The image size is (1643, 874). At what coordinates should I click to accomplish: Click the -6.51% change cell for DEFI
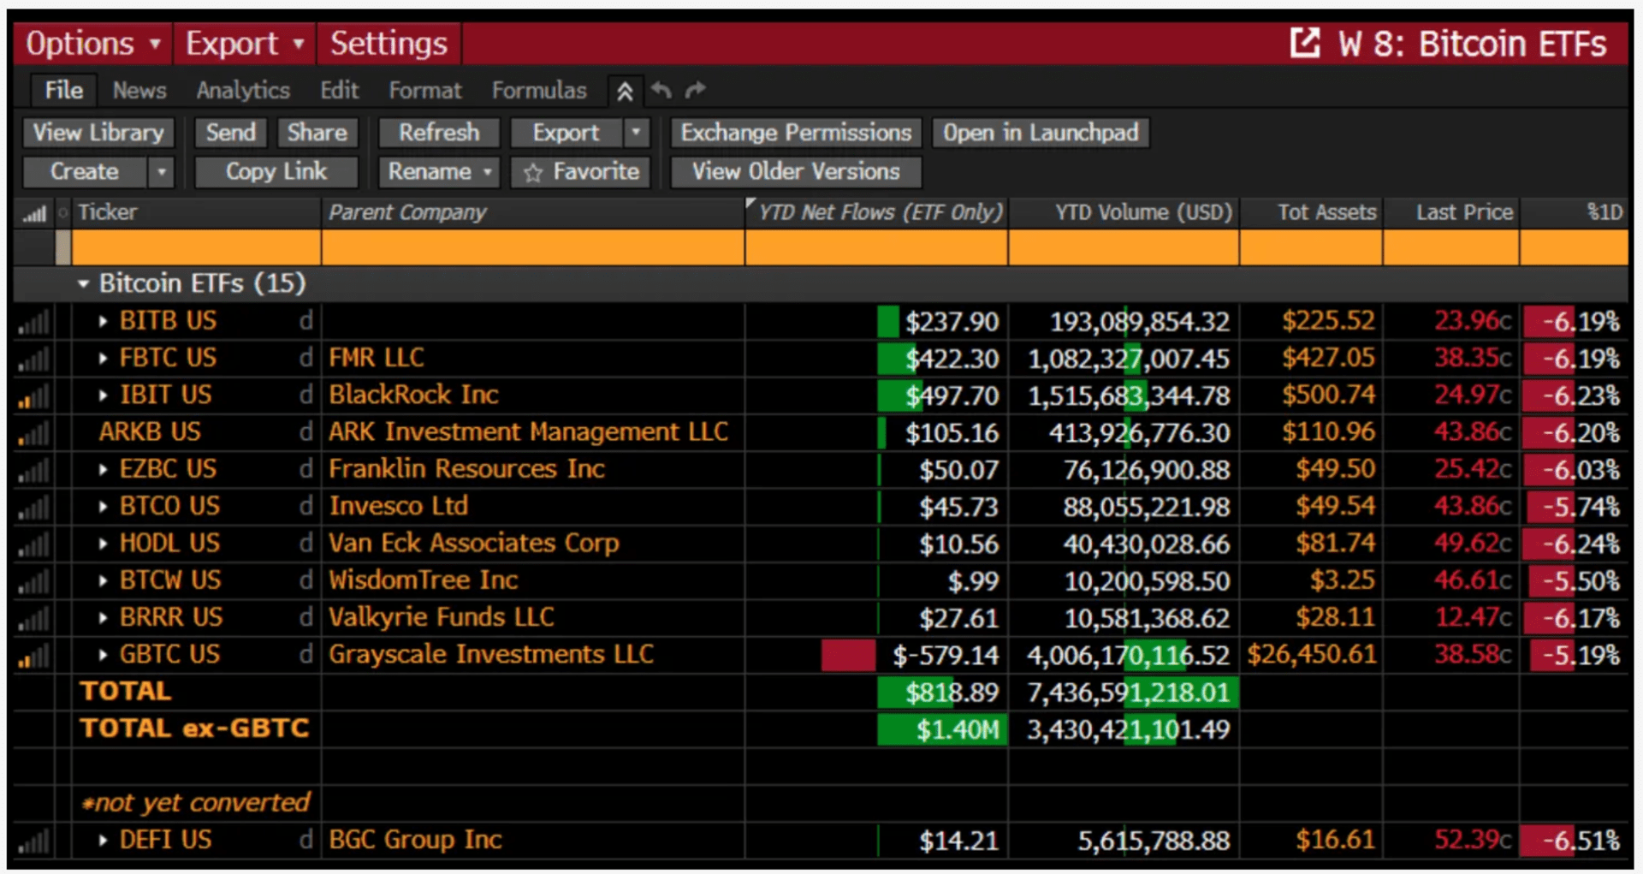click(x=1573, y=841)
